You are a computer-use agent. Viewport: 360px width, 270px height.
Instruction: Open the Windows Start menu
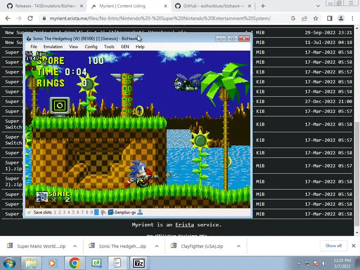pyautogui.click(x=9, y=263)
